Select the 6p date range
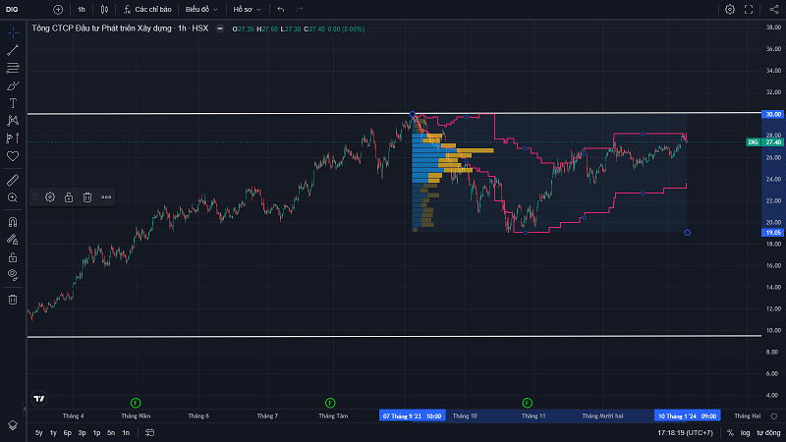Image resolution: width=786 pixels, height=442 pixels. tap(67, 432)
